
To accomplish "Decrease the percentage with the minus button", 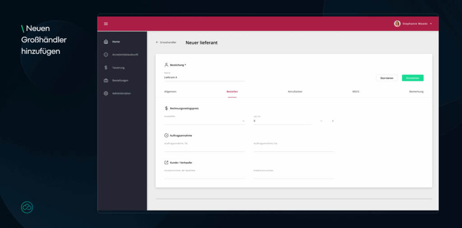I will click(x=321, y=121).
